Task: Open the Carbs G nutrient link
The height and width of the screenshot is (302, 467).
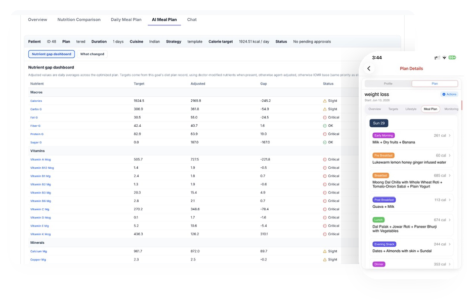Action: (x=36, y=109)
